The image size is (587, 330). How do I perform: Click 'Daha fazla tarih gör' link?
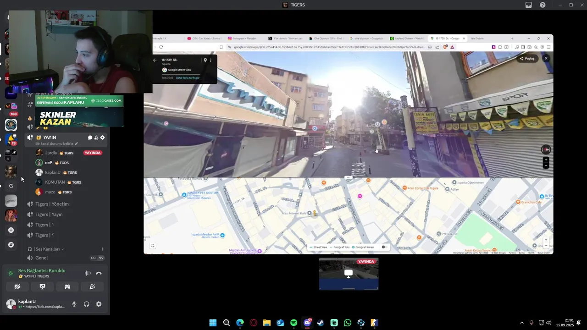188,78
